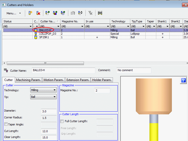Click the multicolor add cutters icon
Screen dimensions: 188x141
(55, 13)
